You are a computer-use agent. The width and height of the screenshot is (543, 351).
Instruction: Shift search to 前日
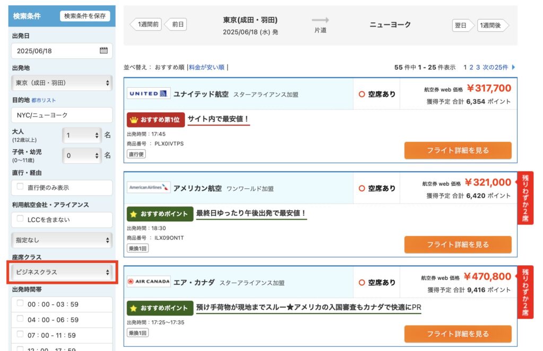176,24
